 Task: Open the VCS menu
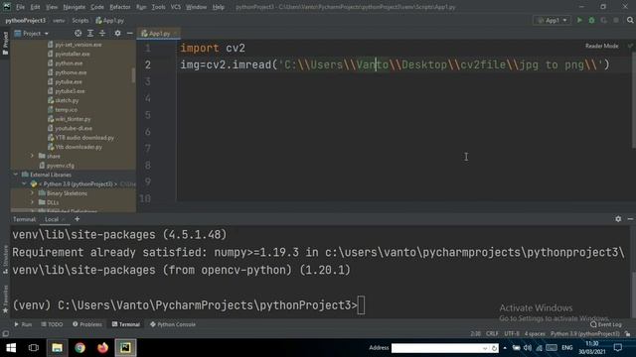176,7
